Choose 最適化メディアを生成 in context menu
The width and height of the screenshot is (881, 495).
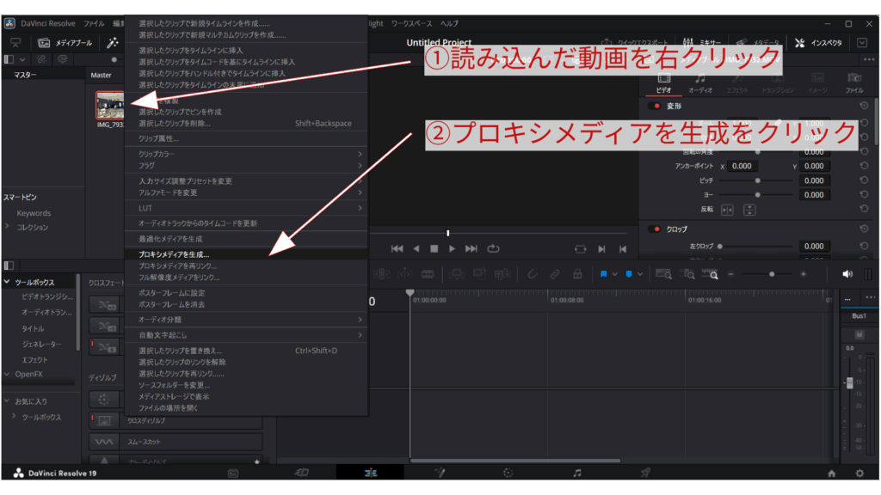tap(246, 239)
